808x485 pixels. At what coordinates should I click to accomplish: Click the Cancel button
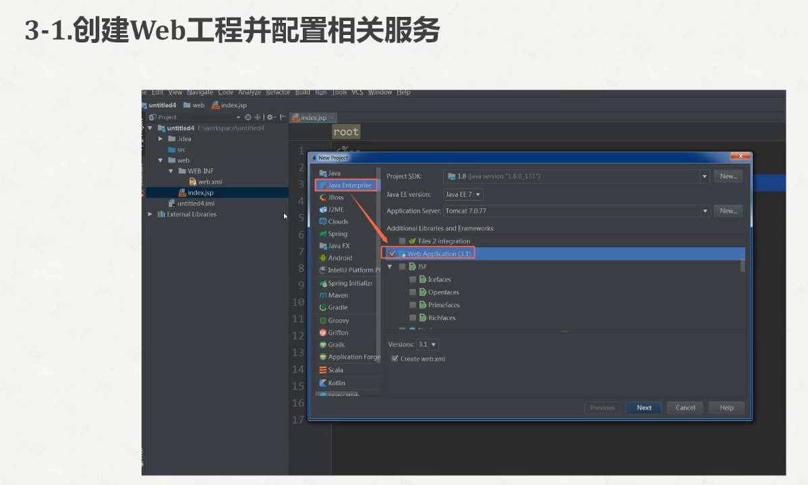[685, 408]
